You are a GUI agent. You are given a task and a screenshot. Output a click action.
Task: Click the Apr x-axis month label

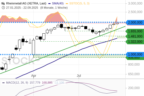(34, 76)
